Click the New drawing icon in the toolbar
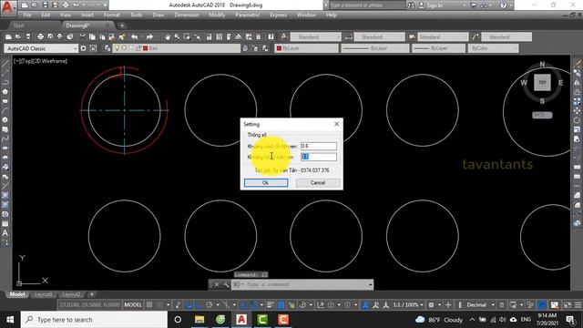This screenshot has height=328, width=583. 8,36
